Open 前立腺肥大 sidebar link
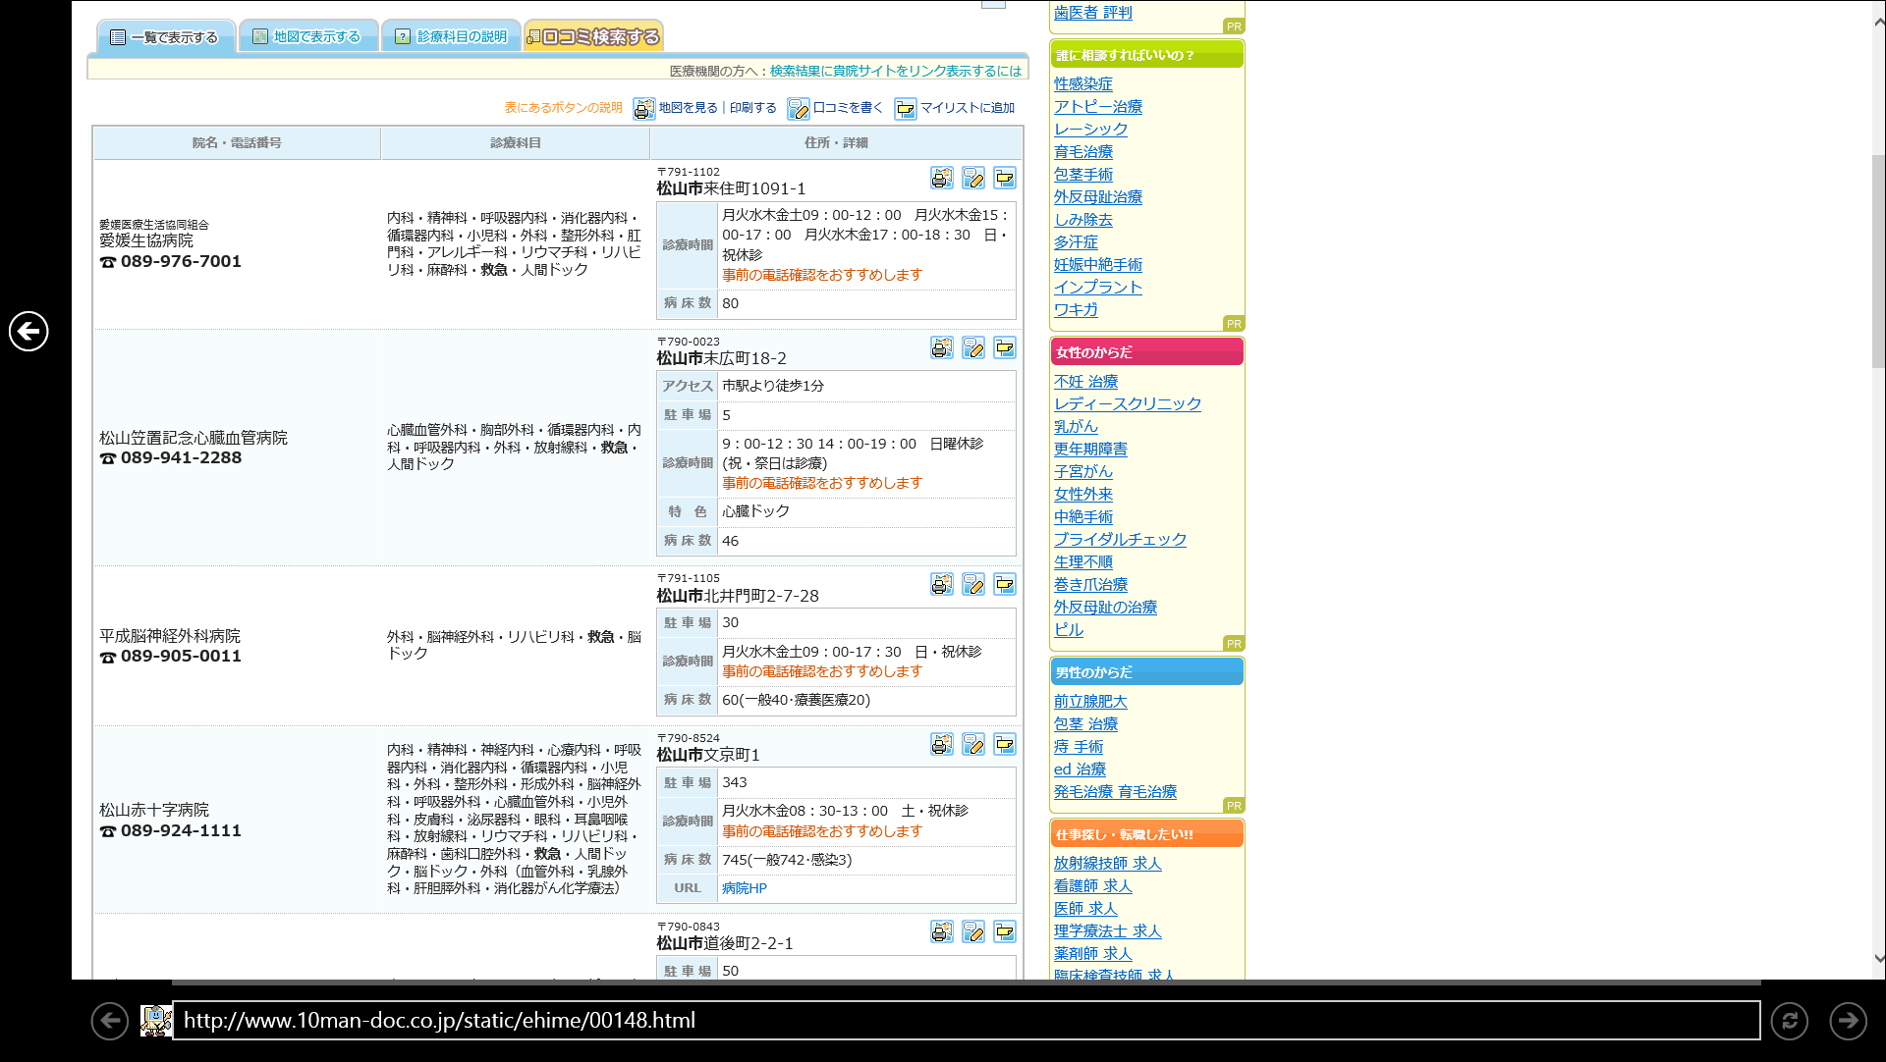Image resolution: width=1886 pixels, height=1062 pixels. tap(1090, 702)
